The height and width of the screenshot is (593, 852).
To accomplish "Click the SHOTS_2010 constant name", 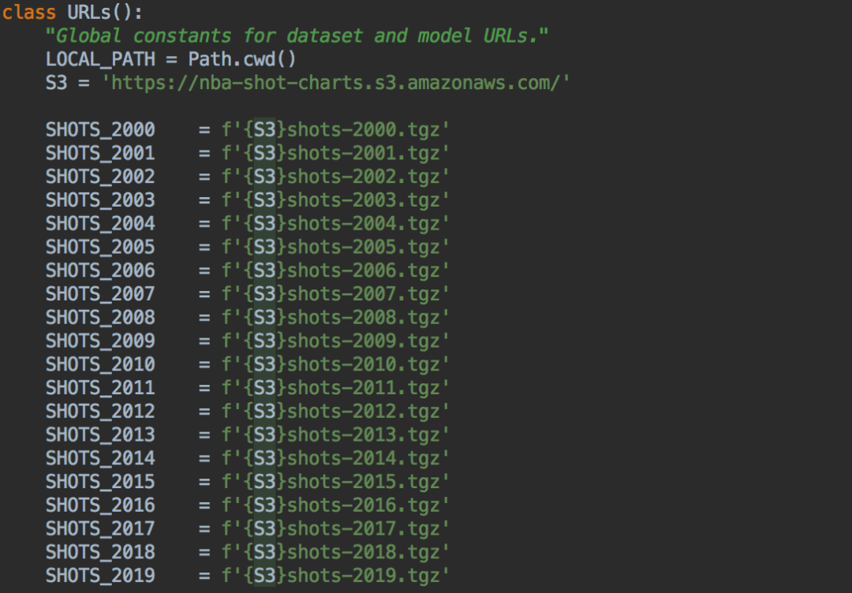I will (x=100, y=364).
